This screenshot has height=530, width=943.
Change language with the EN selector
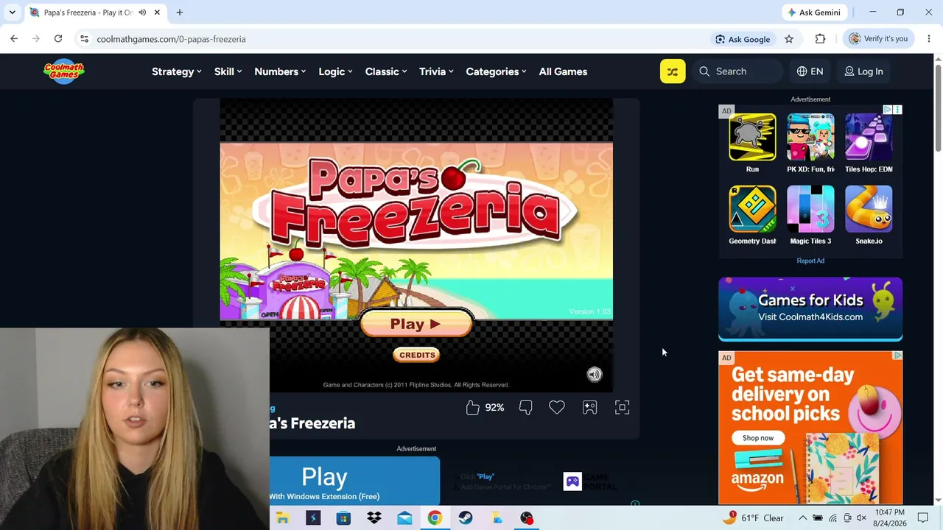tap(810, 71)
